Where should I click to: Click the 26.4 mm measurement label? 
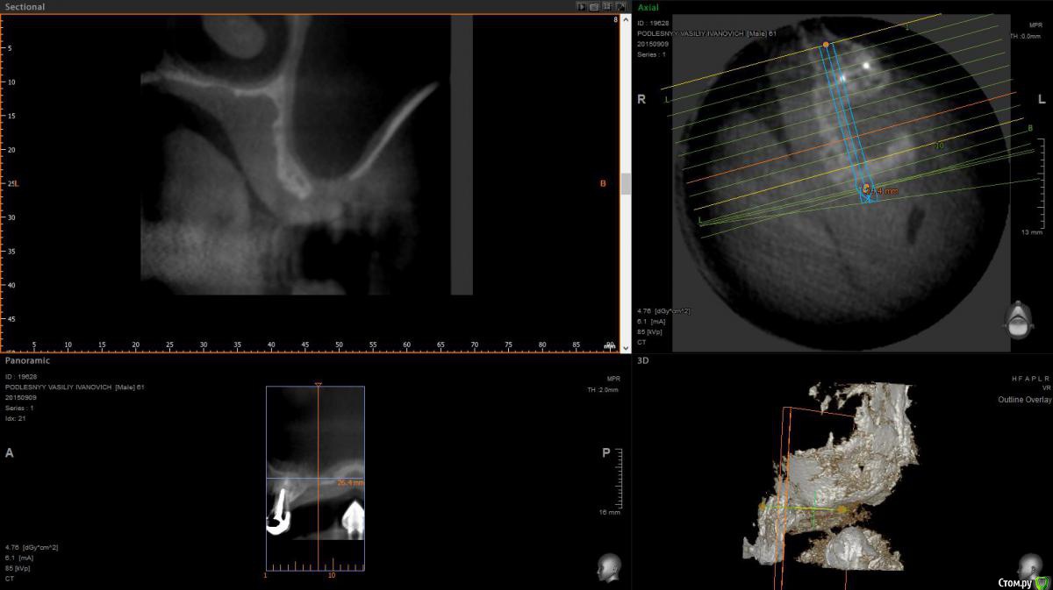click(x=350, y=482)
